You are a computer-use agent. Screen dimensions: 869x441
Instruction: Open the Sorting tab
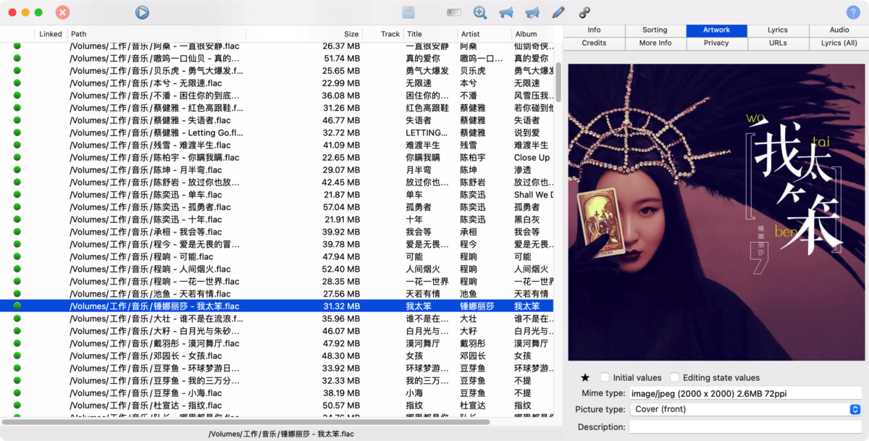pyautogui.click(x=655, y=30)
